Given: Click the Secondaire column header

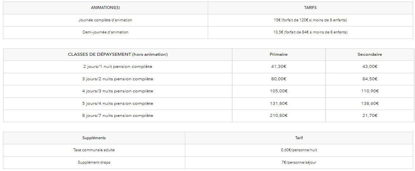Looking at the screenshot, I should tap(370, 54).
